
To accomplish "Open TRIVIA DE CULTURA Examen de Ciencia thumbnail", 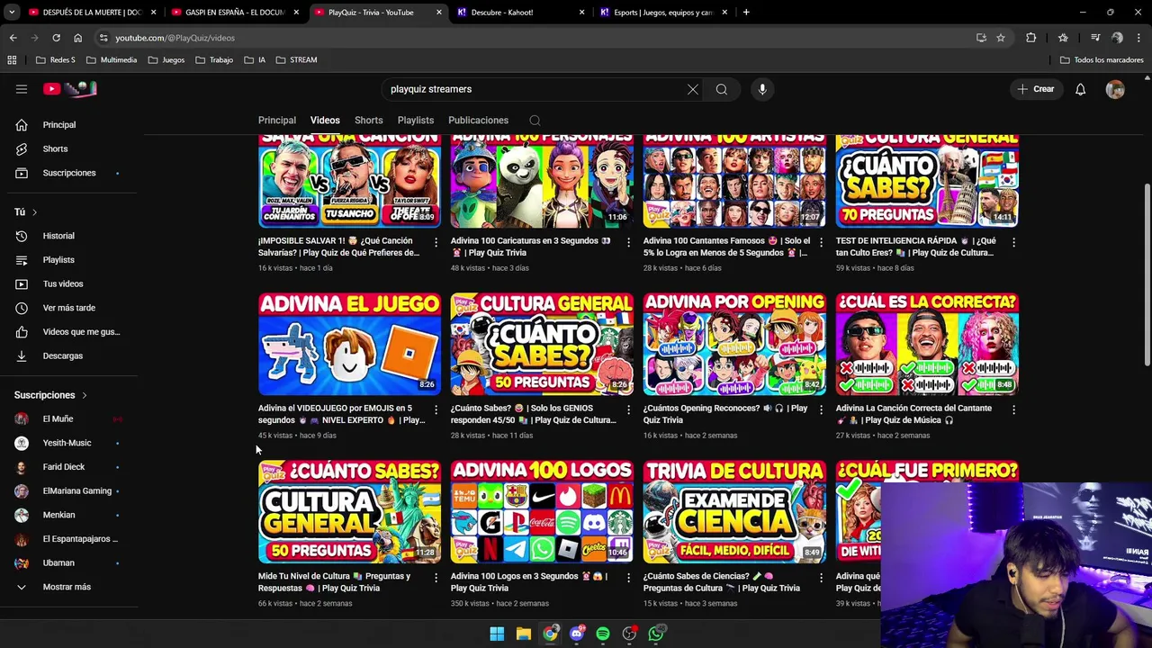I will (734, 512).
